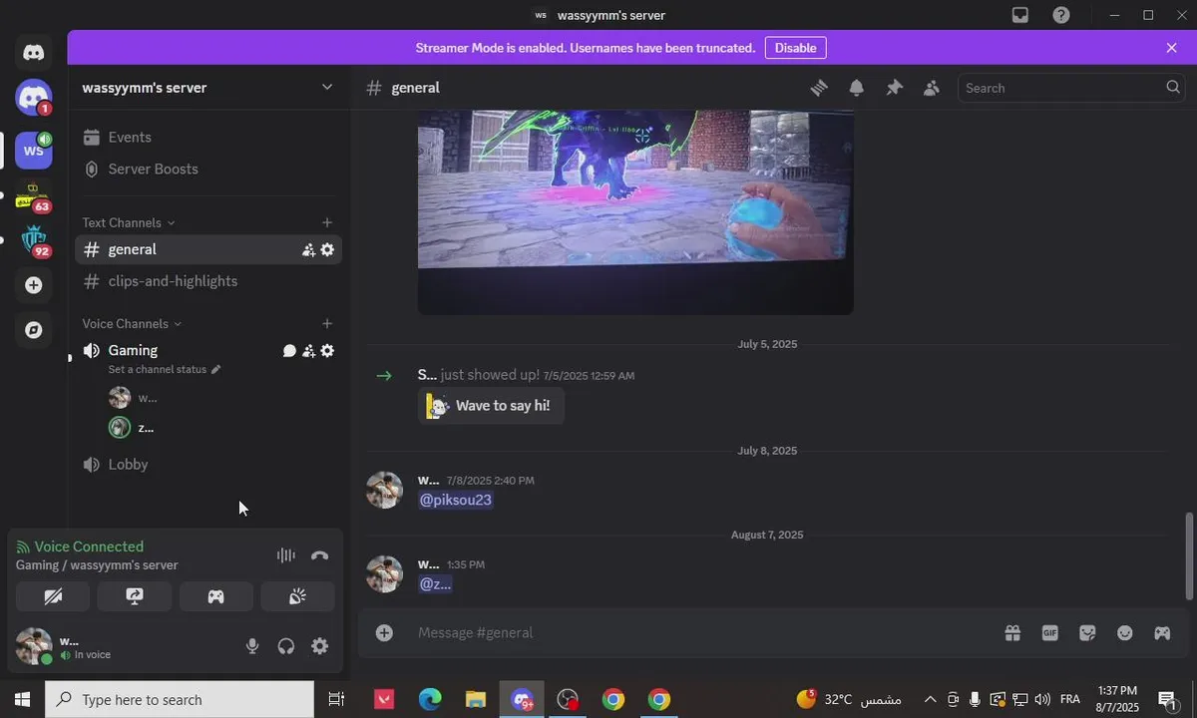The width and height of the screenshot is (1197, 718).
Task: Open notification settings bell icon
Action: pyautogui.click(x=857, y=88)
